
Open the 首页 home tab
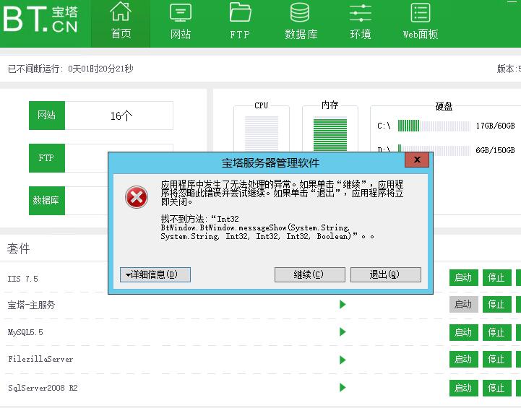click(x=121, y=23)
